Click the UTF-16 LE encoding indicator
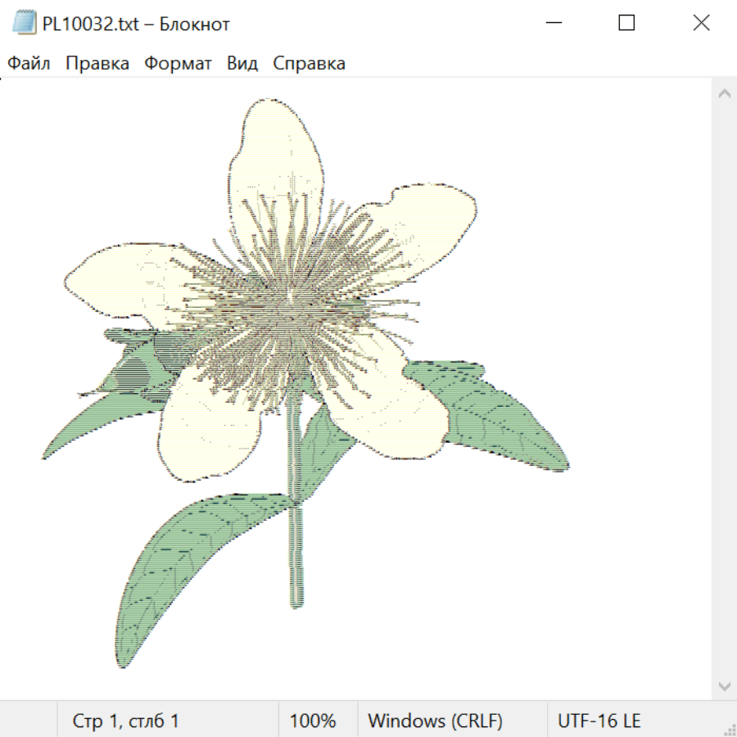This screenshot has width=737, height=737. (599, 721)
